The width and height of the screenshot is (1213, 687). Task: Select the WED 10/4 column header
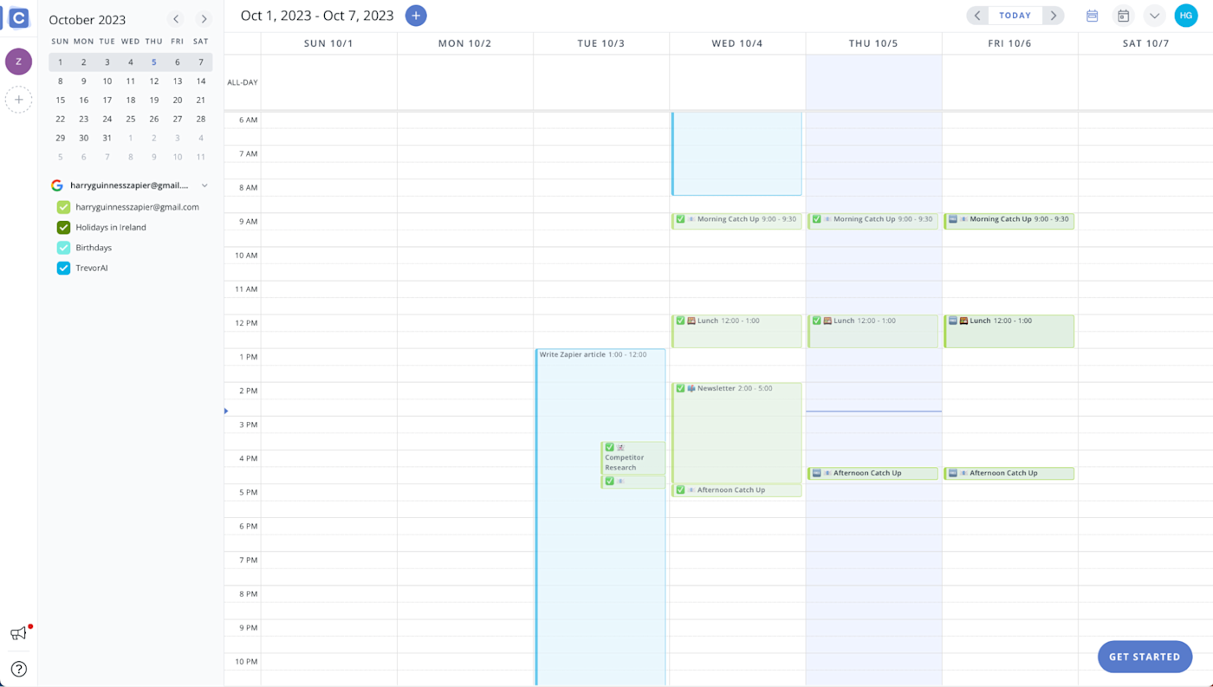[737, 43]
